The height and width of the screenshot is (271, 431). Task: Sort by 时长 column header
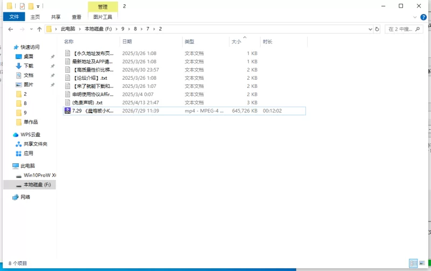(x=267, y=41)
